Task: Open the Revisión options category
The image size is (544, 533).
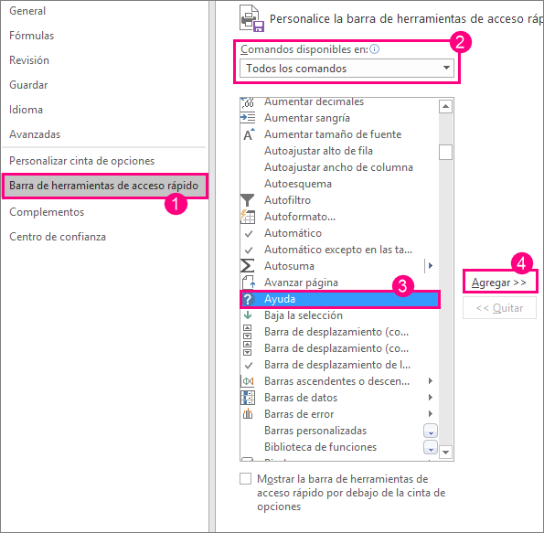Action: (29, 60)
